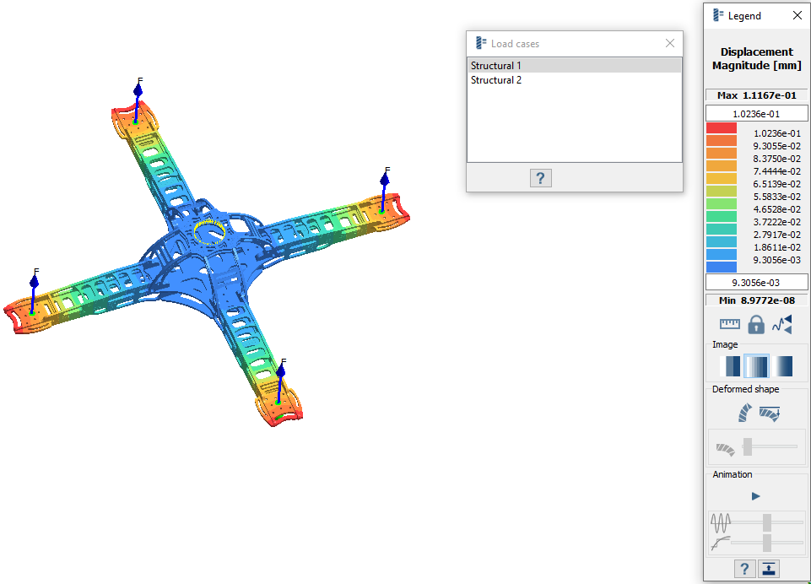Click the deformation scale slider handle

point(748,446)
